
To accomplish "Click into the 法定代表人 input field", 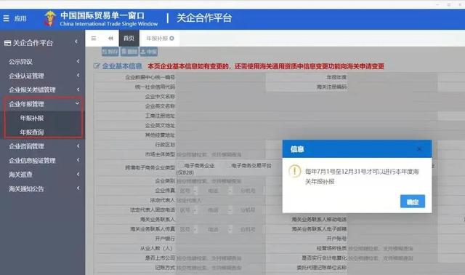I will pyautogui.click(x=220, y=201).
